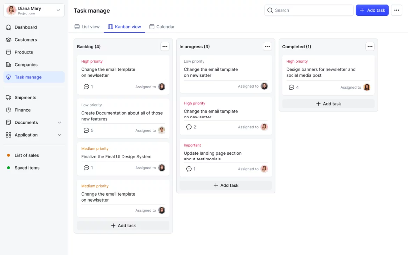408x255 pixels.
Task: Expand the Documents sidebar submenu
Action: click(59, 122)
